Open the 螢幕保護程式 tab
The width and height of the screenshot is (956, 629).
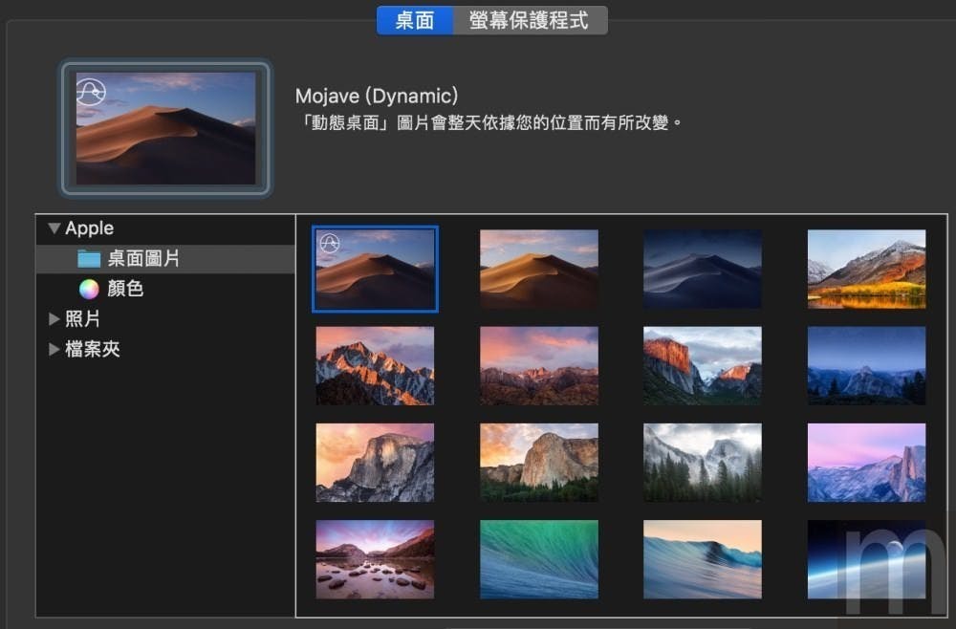(x=530, y=20)
